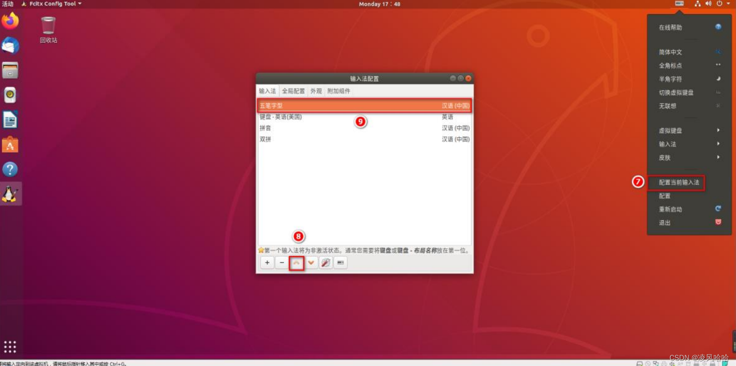Select the 五笔字型 input method row

(x=364, y=106)
